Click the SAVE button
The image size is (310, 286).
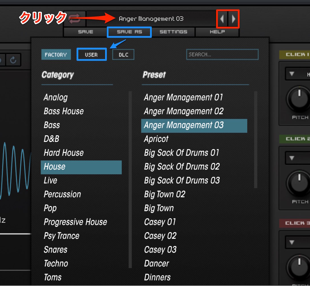click(x=85, y=32)
